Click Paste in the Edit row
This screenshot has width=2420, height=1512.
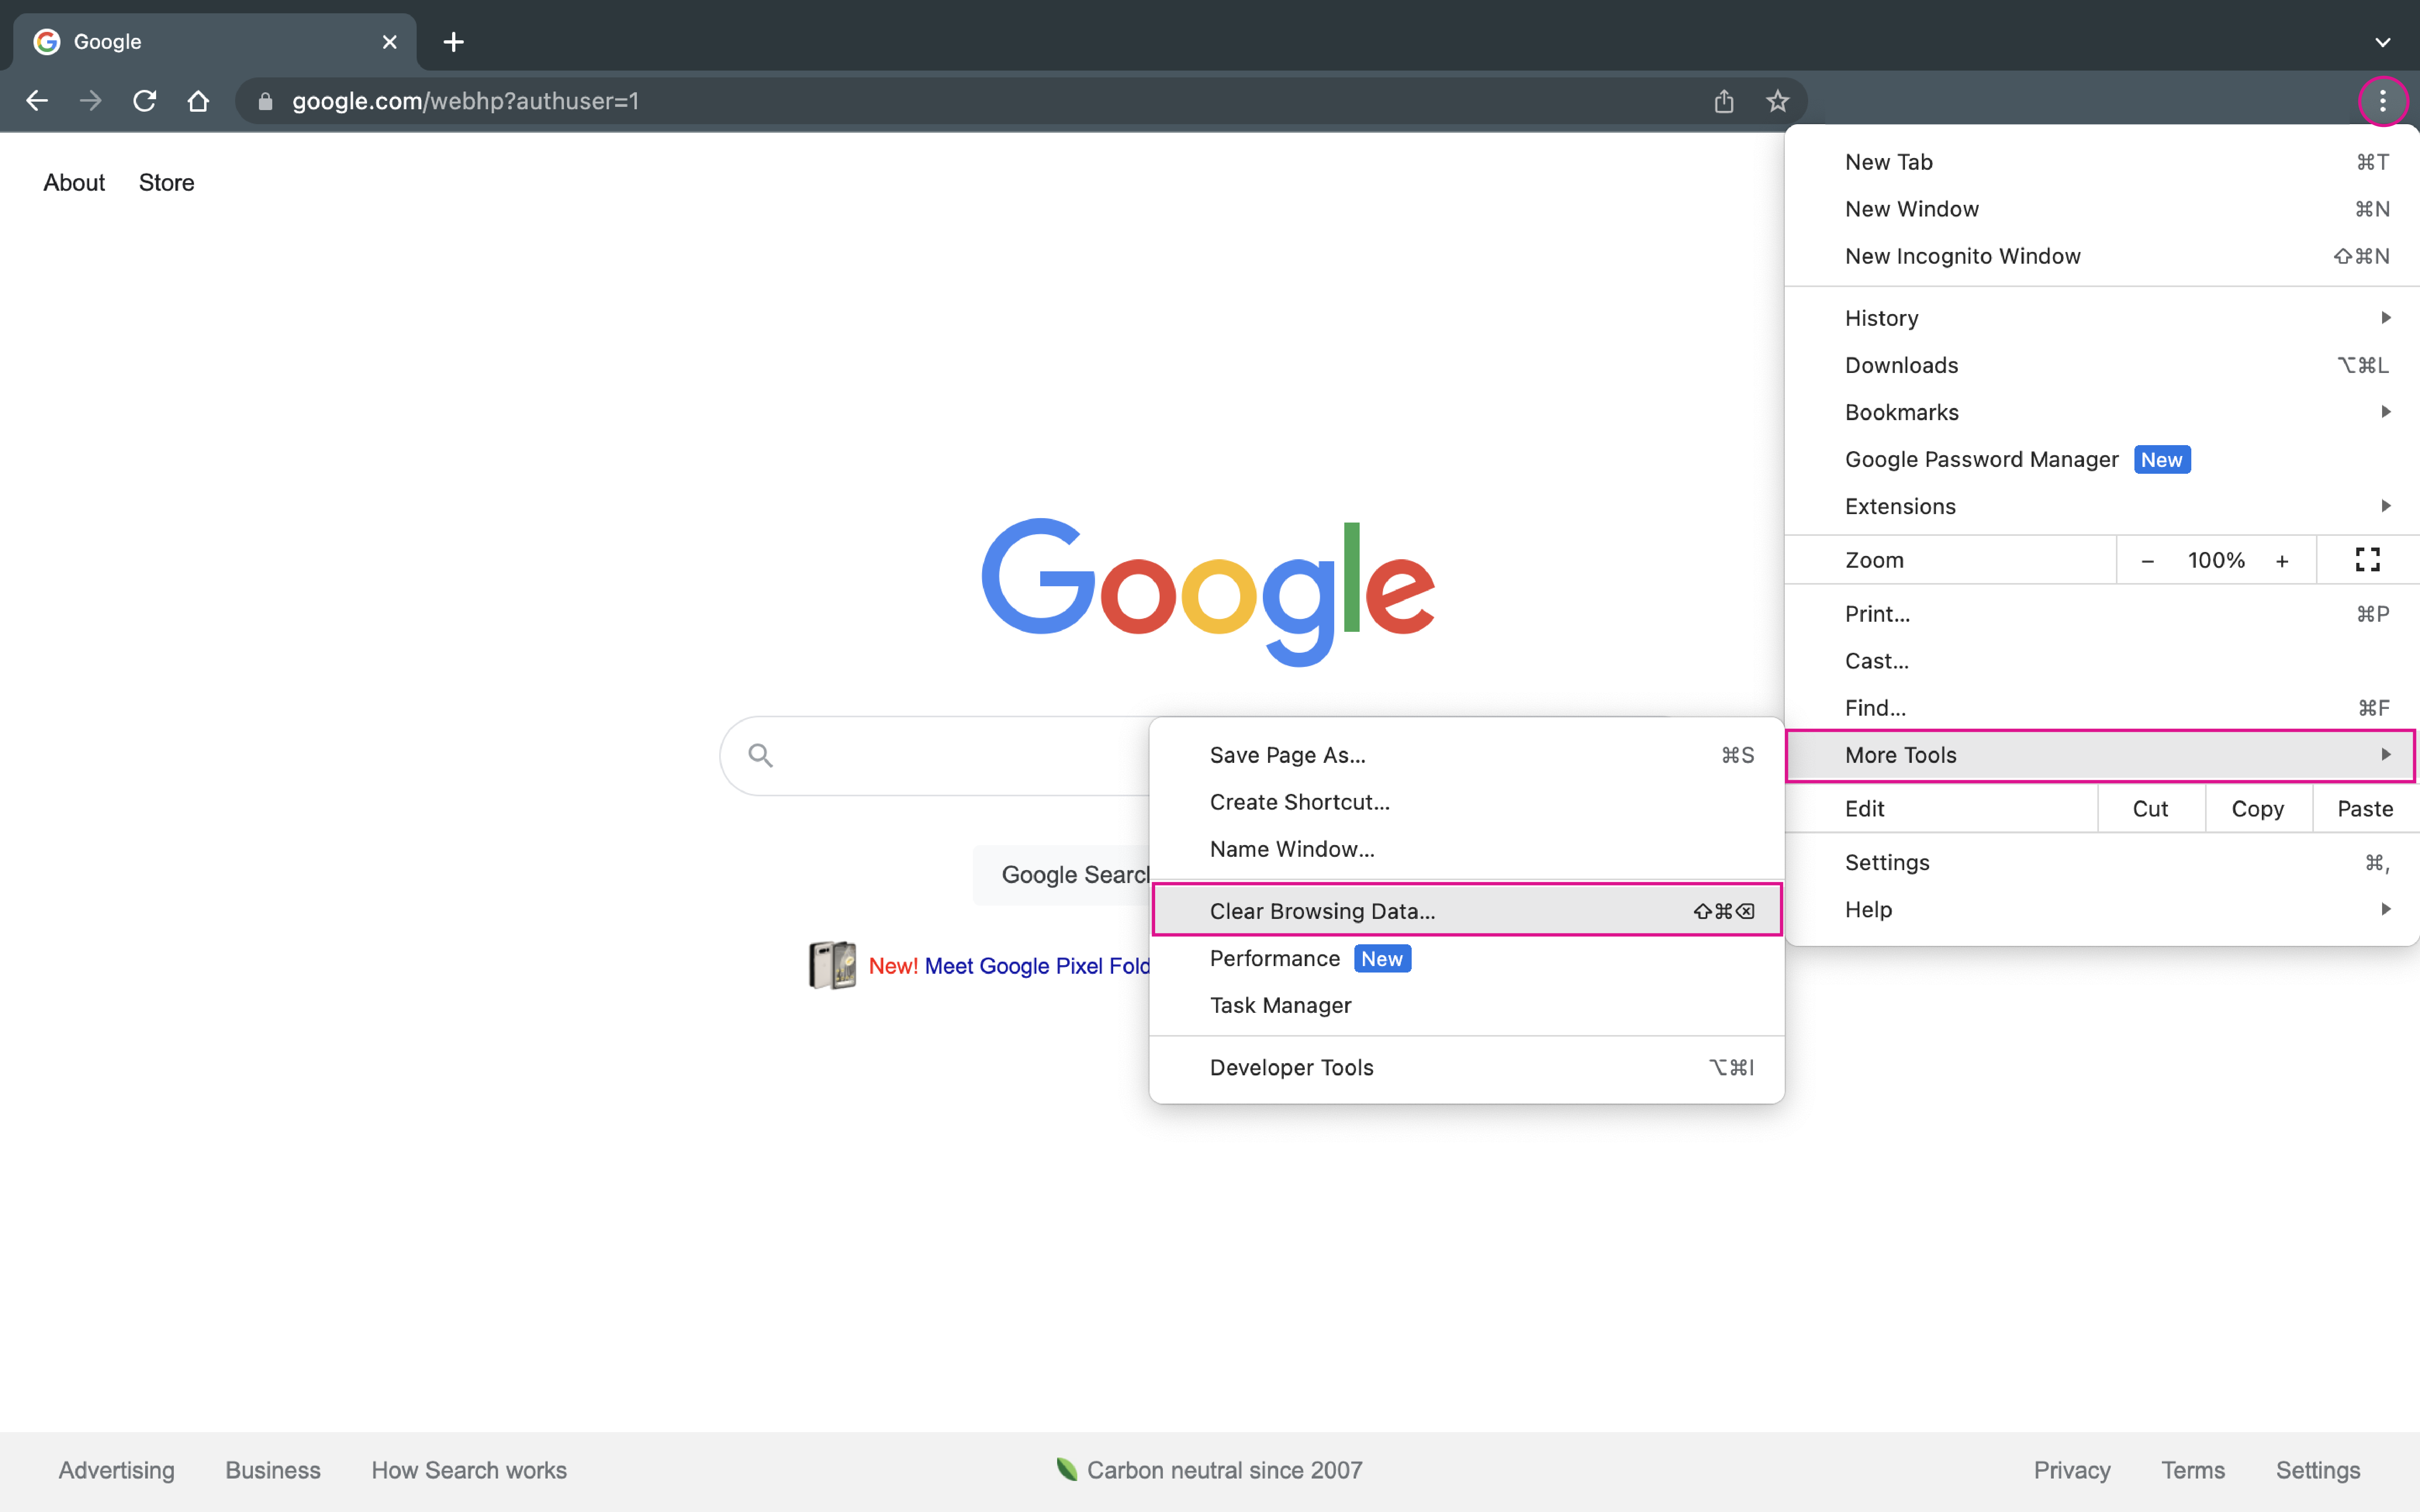click(x=2365, y=809)
